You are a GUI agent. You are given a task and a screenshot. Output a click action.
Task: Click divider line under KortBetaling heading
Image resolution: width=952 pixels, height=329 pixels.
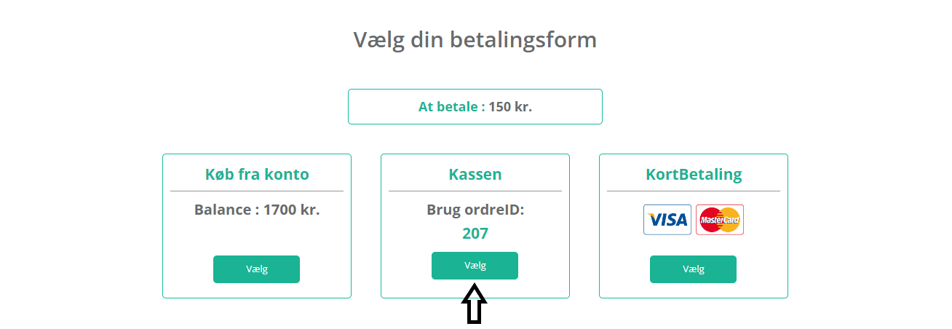(x=694, y=191)
